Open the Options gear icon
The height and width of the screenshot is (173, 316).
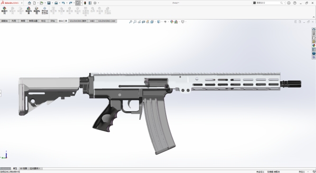[x=95, y=3]
